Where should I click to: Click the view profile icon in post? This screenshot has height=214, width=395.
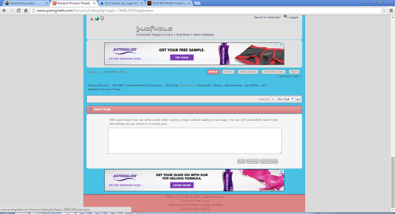click(92, 19)
